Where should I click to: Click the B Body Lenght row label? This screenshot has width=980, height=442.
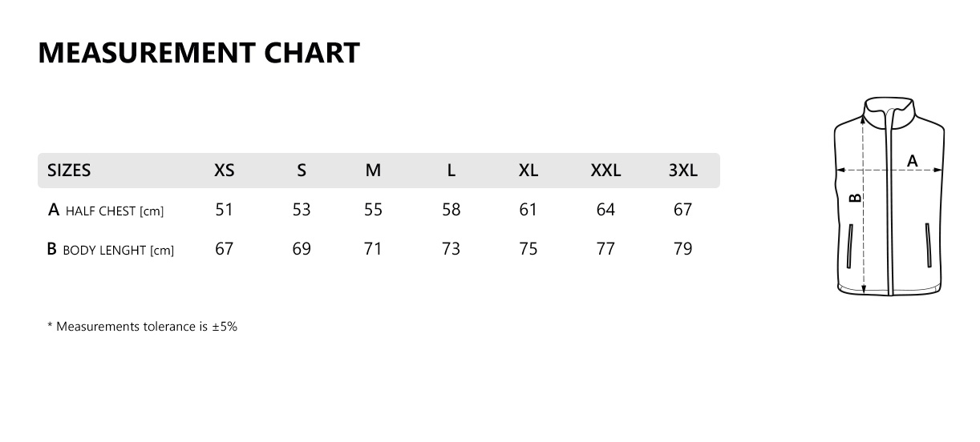pyautogui.click(x=111, y=250)
